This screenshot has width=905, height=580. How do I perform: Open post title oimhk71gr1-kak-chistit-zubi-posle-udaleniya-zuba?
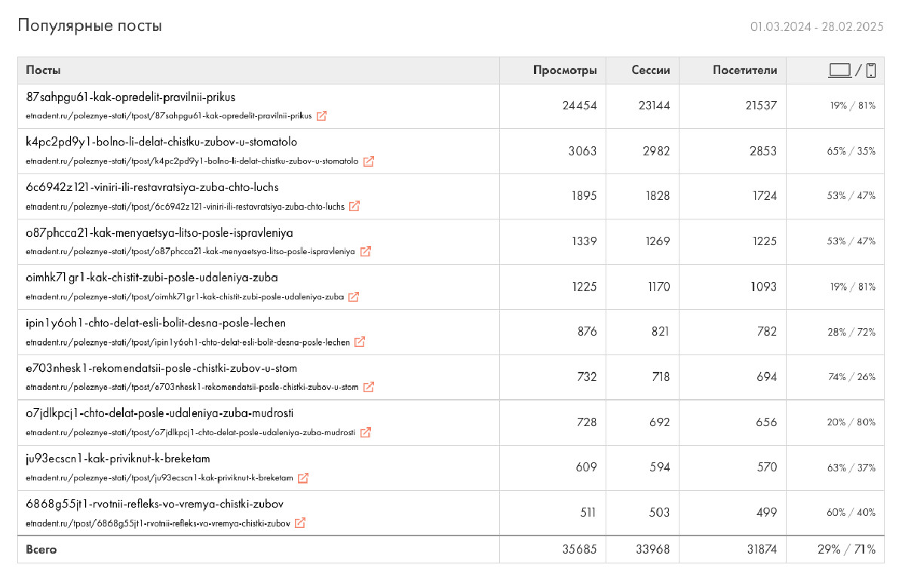tap(152, 278)
